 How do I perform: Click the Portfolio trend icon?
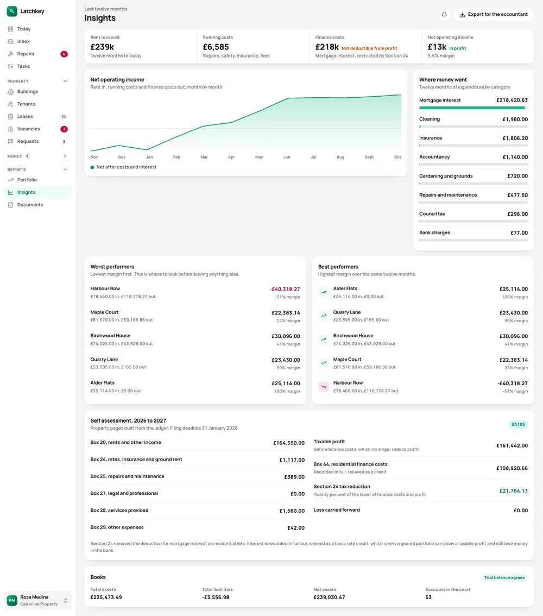pos(11,180)
